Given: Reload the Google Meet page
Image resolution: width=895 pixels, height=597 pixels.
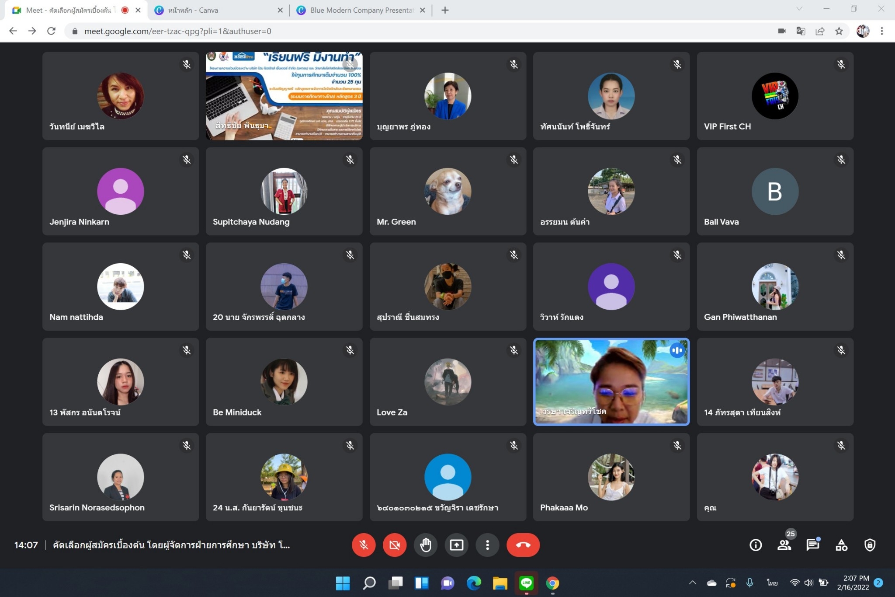Looking at the screenshot, I should coord(51,31).
